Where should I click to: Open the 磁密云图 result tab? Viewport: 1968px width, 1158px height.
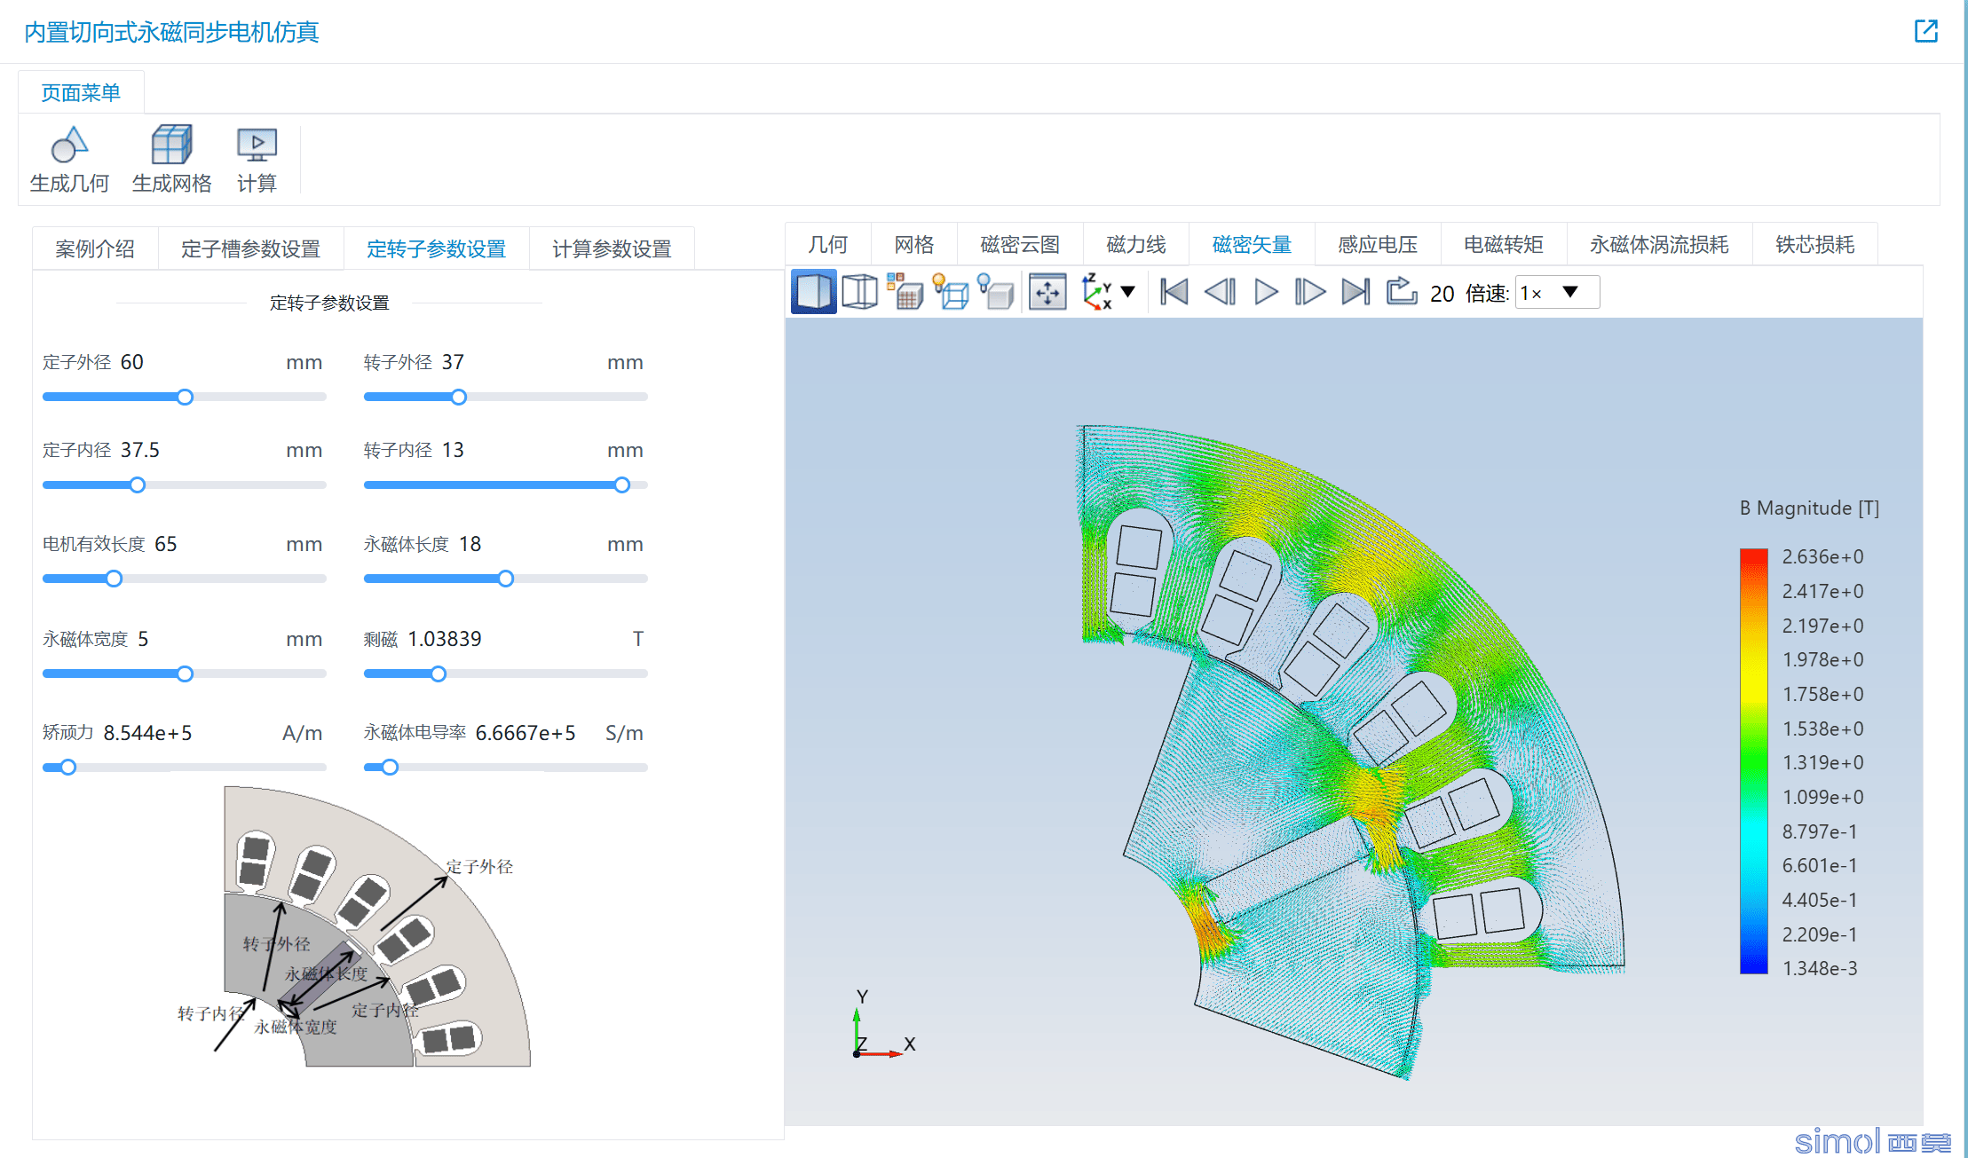pos(1020,244)
